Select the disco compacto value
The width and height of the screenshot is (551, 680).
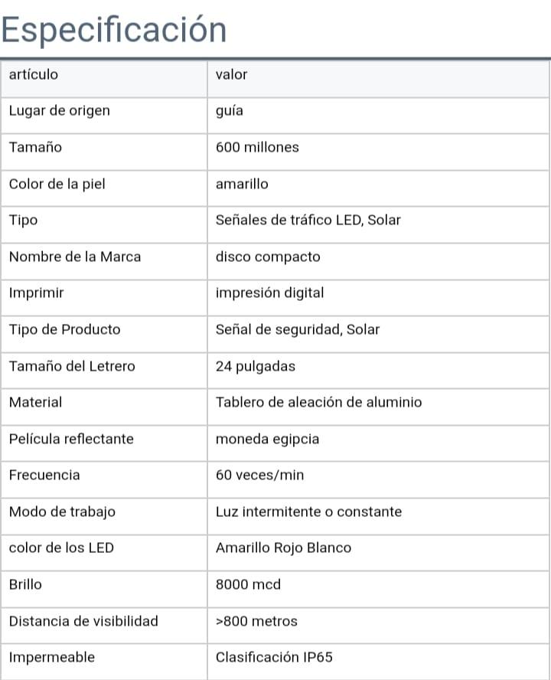pos(268,257)
